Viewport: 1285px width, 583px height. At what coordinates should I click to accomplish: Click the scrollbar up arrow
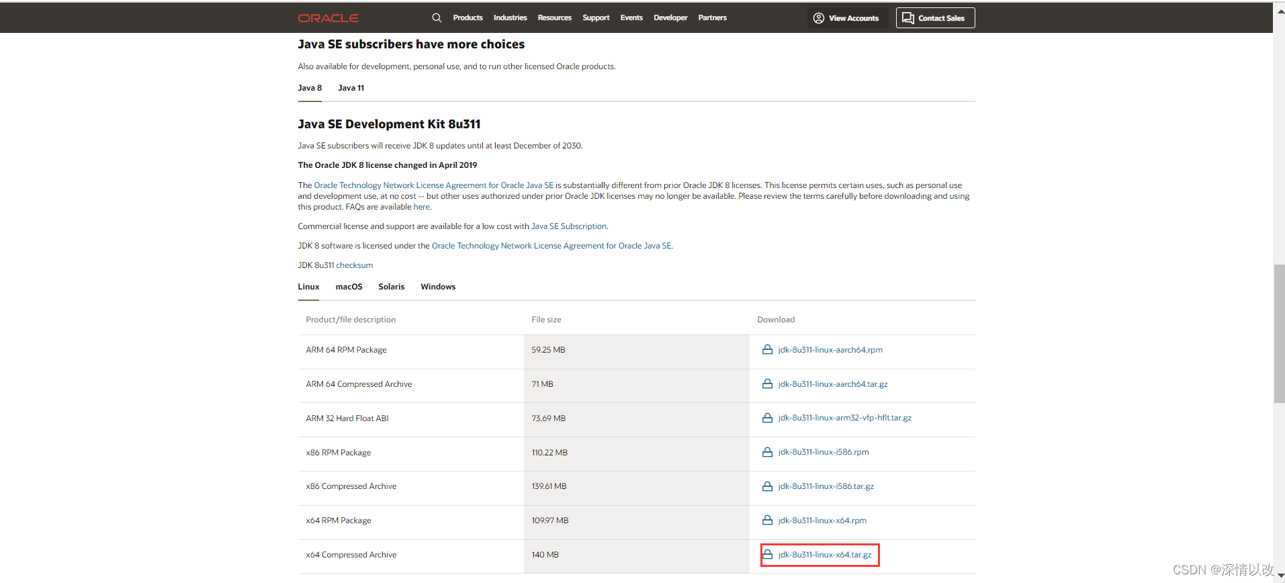(1280, 11)
